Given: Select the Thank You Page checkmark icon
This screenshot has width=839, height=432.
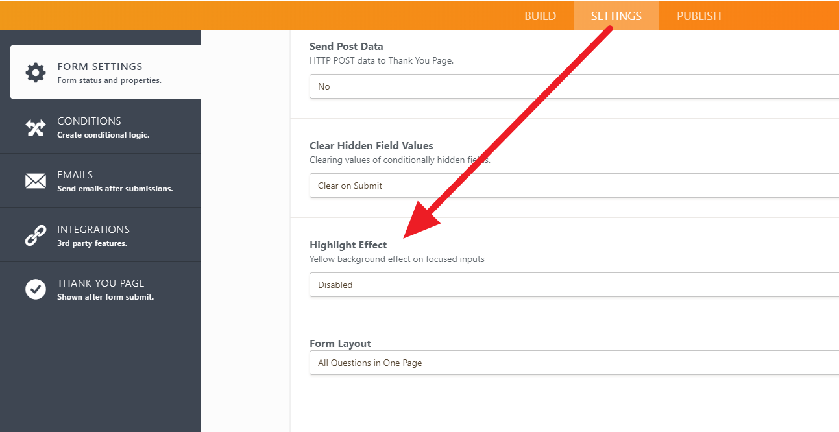Looking at the screenshot, I should pos(35,289).
